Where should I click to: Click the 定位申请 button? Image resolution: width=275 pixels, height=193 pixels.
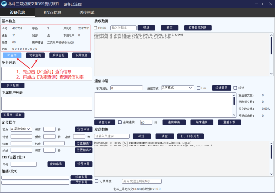(84, 129)
